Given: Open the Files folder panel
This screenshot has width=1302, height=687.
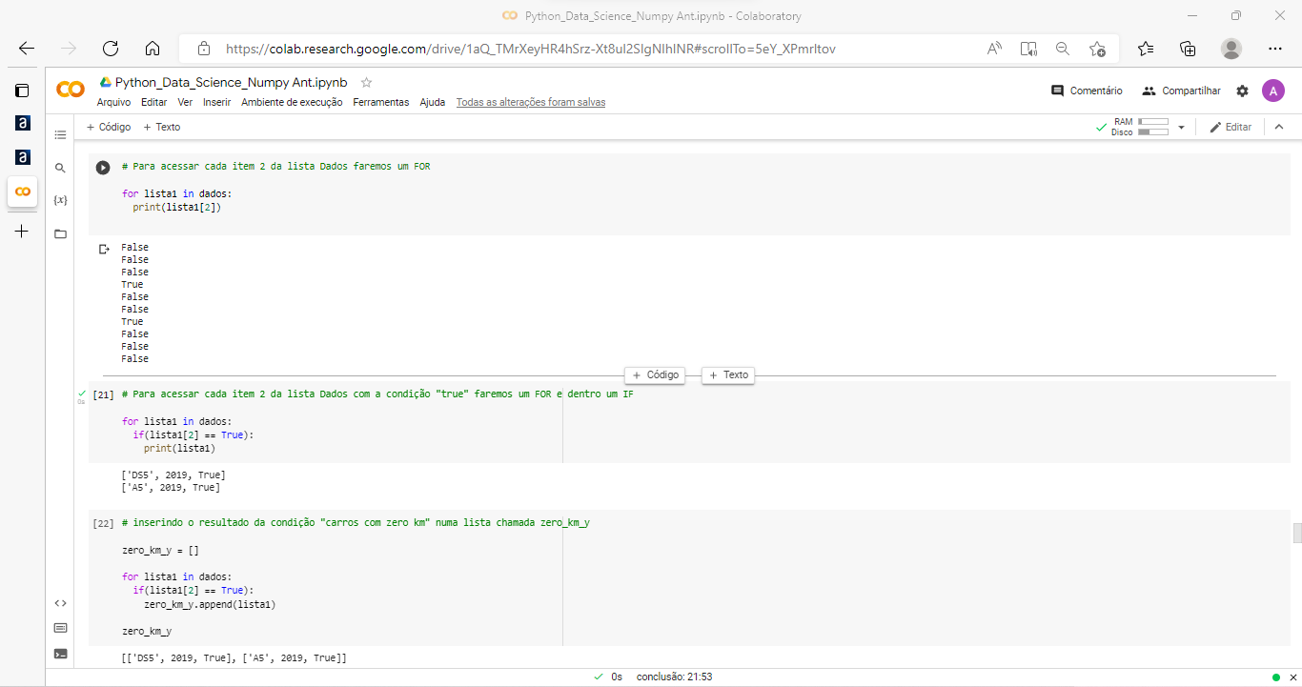Looking at the screenshot, I should (60, 233).
